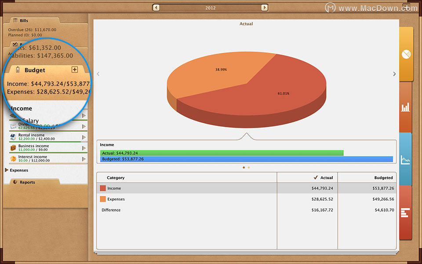Select the Income row in the category table
The width and height of the screenshot is (422, 264).
click(x=246, y=188)
